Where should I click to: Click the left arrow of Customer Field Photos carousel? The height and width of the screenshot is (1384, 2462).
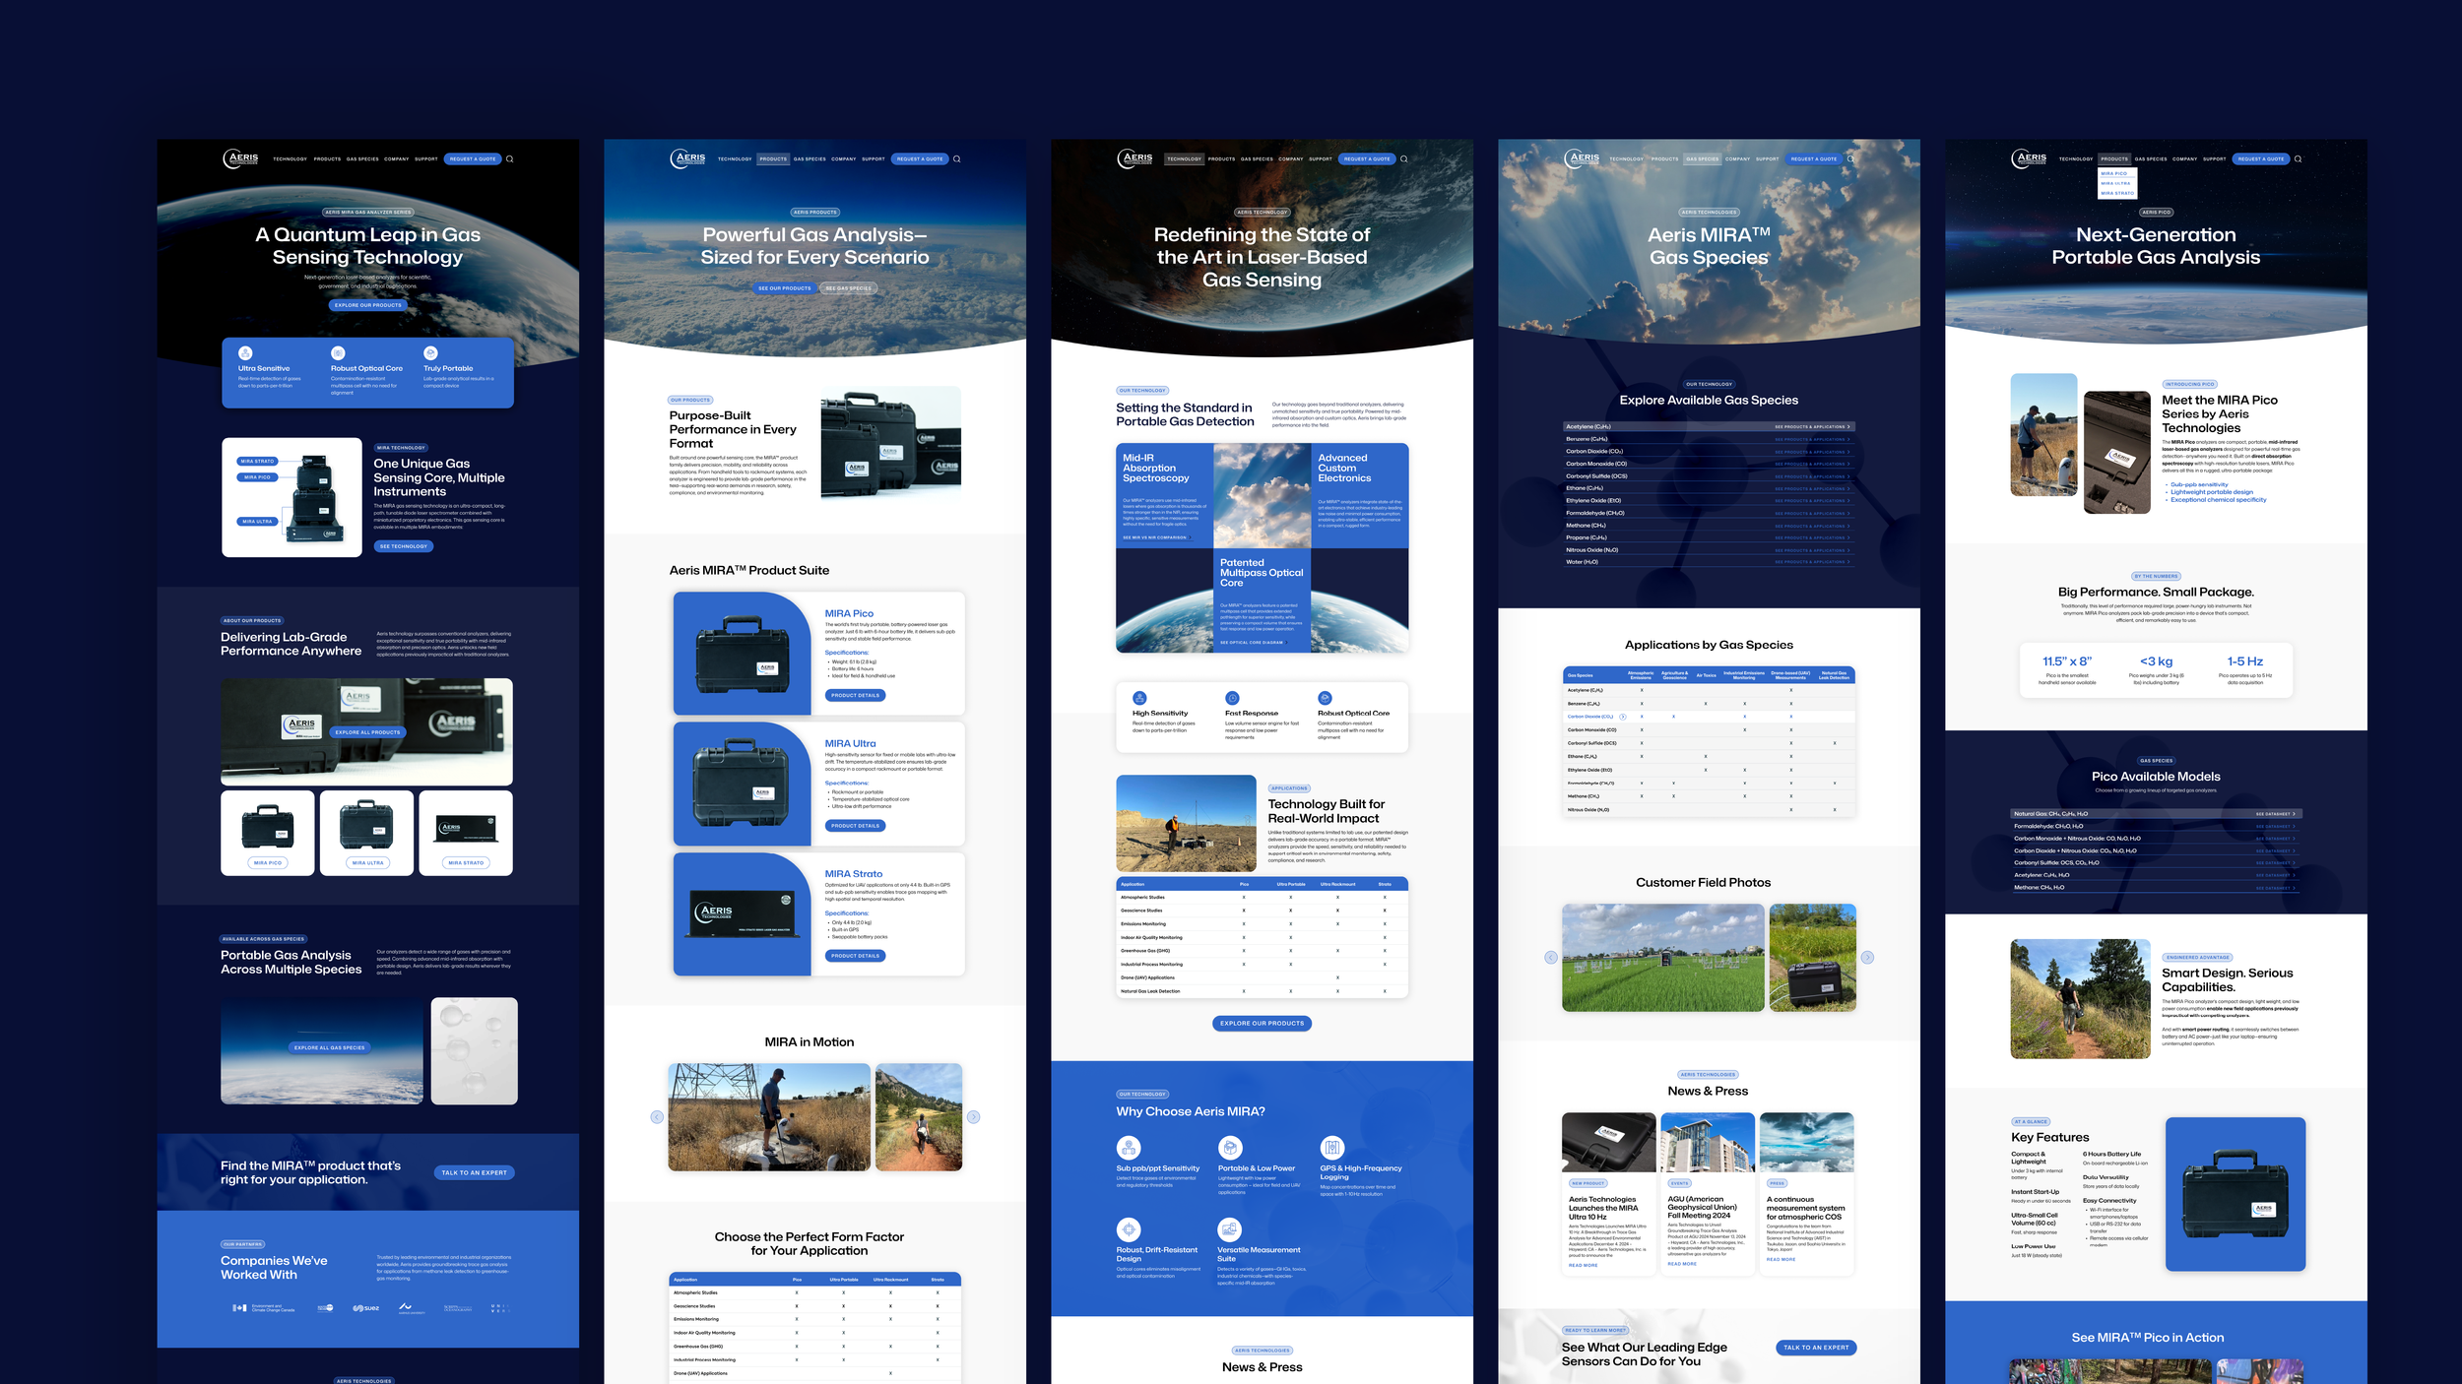tap(1550, 957)
